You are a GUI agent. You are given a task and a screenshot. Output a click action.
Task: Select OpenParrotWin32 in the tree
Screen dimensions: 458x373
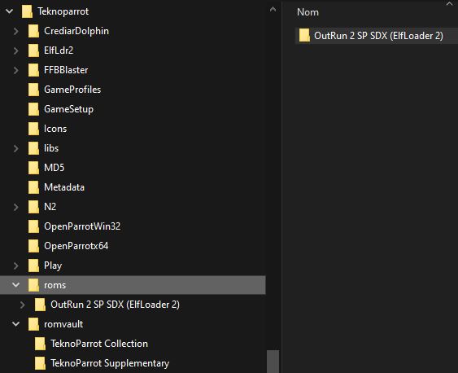(x=82, y=226)
